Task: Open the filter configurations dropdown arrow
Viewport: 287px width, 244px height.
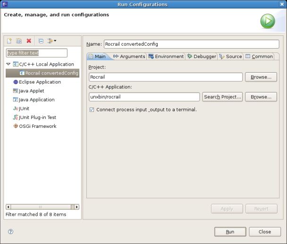Action: 55,41
